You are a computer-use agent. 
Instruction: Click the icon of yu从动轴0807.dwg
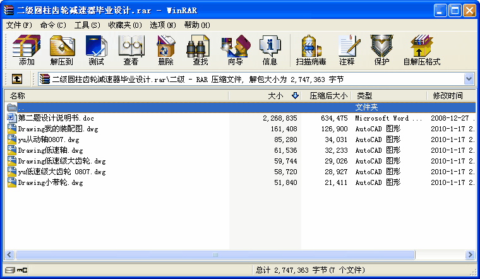(x=11, y=139)
